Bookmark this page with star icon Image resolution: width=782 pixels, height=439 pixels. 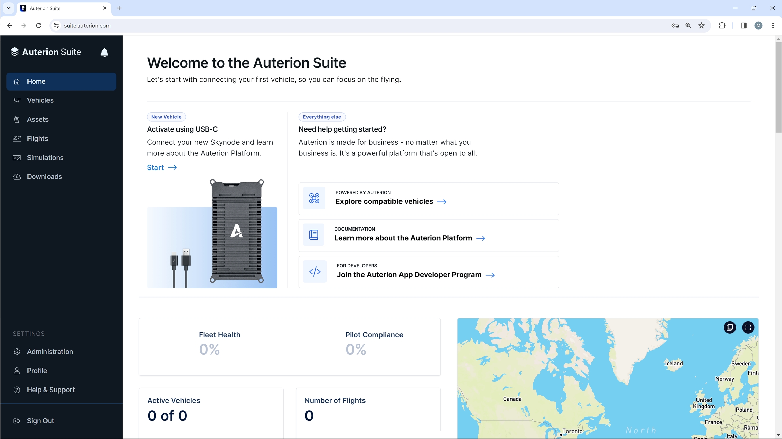coord(701,26)
